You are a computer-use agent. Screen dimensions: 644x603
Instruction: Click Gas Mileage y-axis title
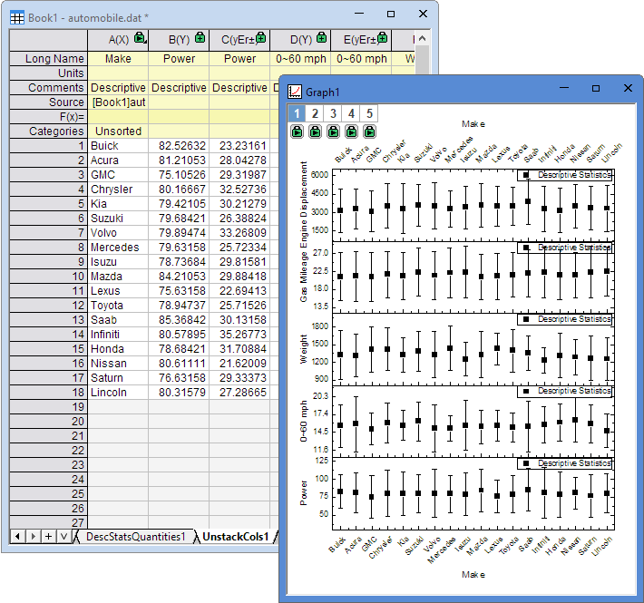[304, 277]
